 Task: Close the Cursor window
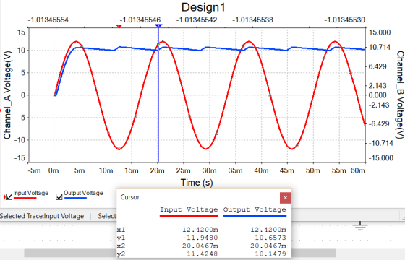click(286, 198)
